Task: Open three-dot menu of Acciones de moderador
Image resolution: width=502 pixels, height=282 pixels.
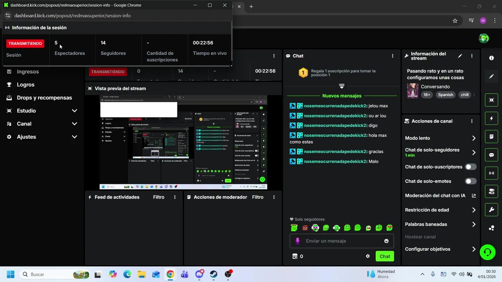Action: [274, 197]
